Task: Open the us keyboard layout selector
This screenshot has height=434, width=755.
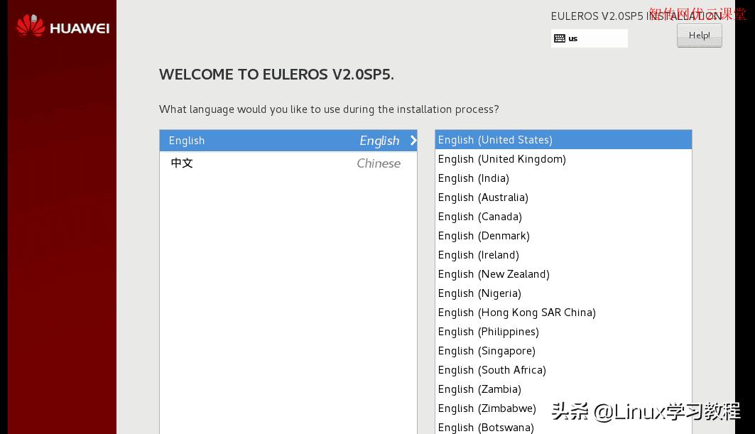Action: tap(589, 38)
